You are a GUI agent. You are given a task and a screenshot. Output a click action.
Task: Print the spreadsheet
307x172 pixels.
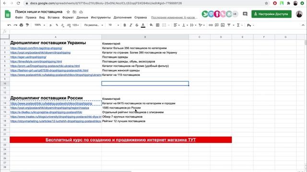click(x=21, y=25)
